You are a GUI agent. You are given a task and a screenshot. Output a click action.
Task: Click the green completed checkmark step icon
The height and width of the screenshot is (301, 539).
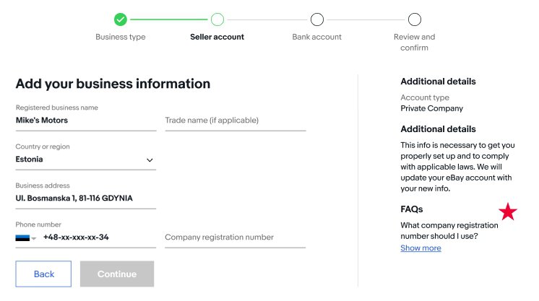click(x=121, y=19)
